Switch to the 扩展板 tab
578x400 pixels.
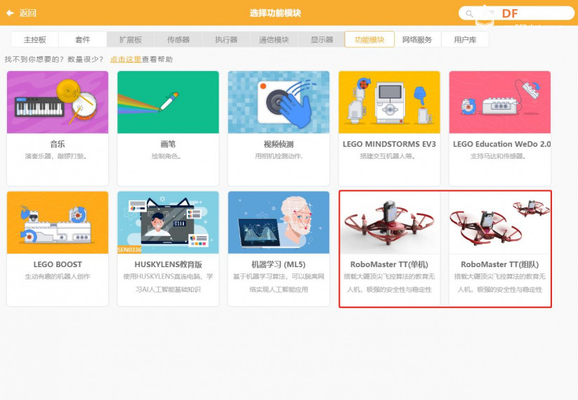click(131, 39)
